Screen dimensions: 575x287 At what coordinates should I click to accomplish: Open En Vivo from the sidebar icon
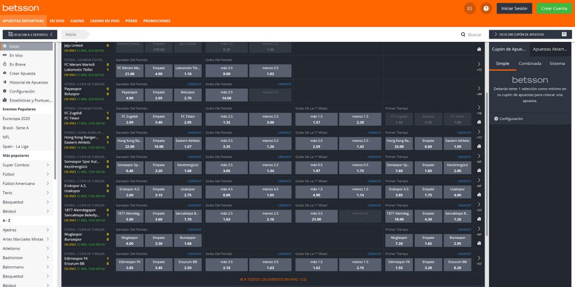(x=4, y=55)
